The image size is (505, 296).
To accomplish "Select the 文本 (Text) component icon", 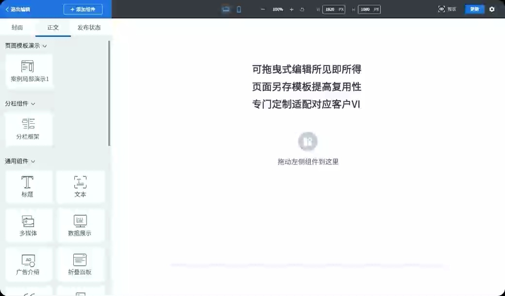I will pyautogui.click(x=80, y=187).
